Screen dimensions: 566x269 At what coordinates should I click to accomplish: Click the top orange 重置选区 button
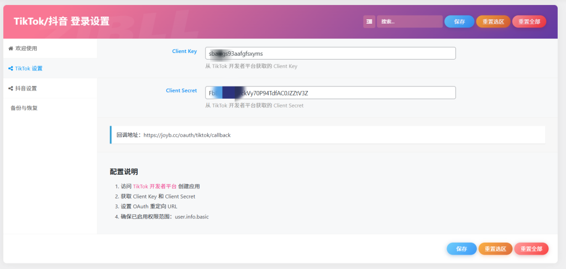pyautogui.click(x=493, y=21)
